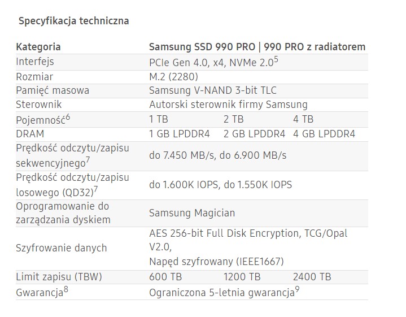
Task: Click the 600 TB write limit value
Action: (165, 277)
